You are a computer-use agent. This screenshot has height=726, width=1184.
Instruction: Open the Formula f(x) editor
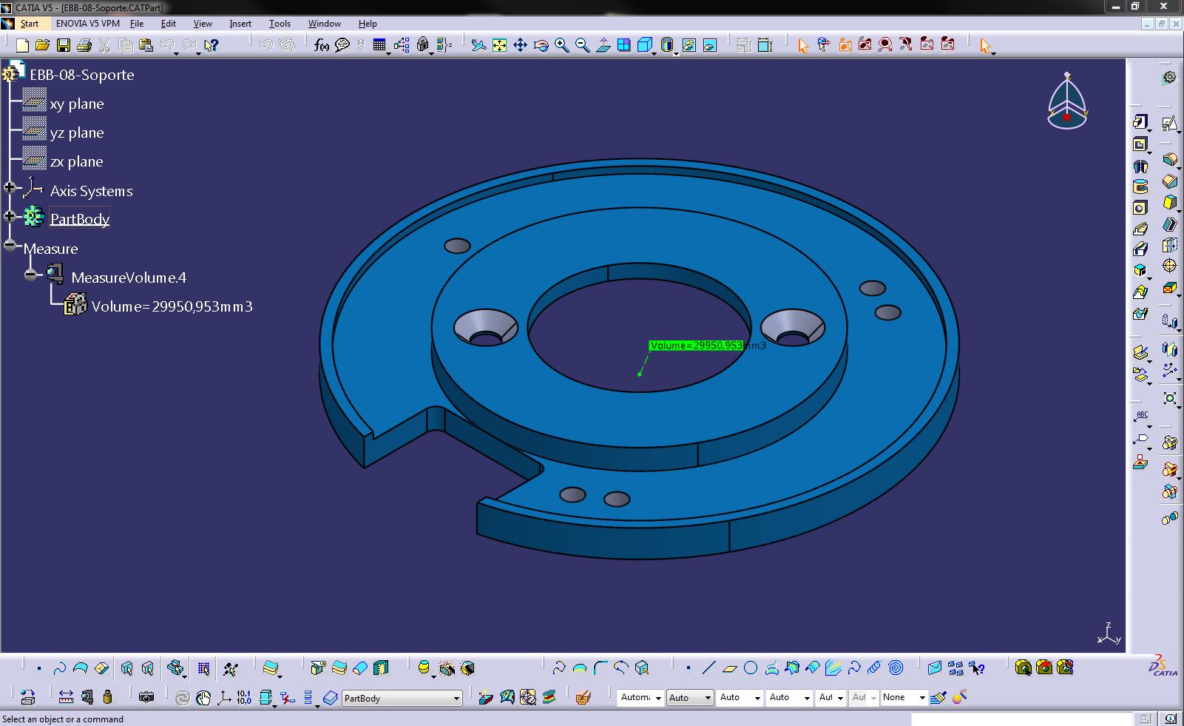tap(321, 46)
